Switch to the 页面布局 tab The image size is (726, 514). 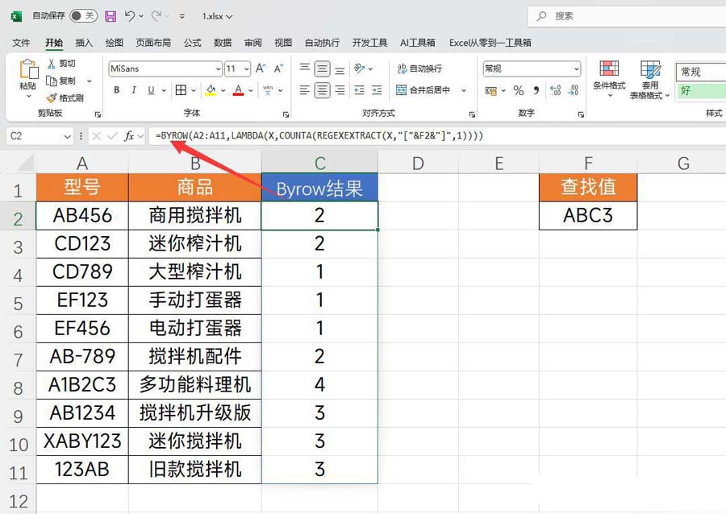tap(153, 43)
